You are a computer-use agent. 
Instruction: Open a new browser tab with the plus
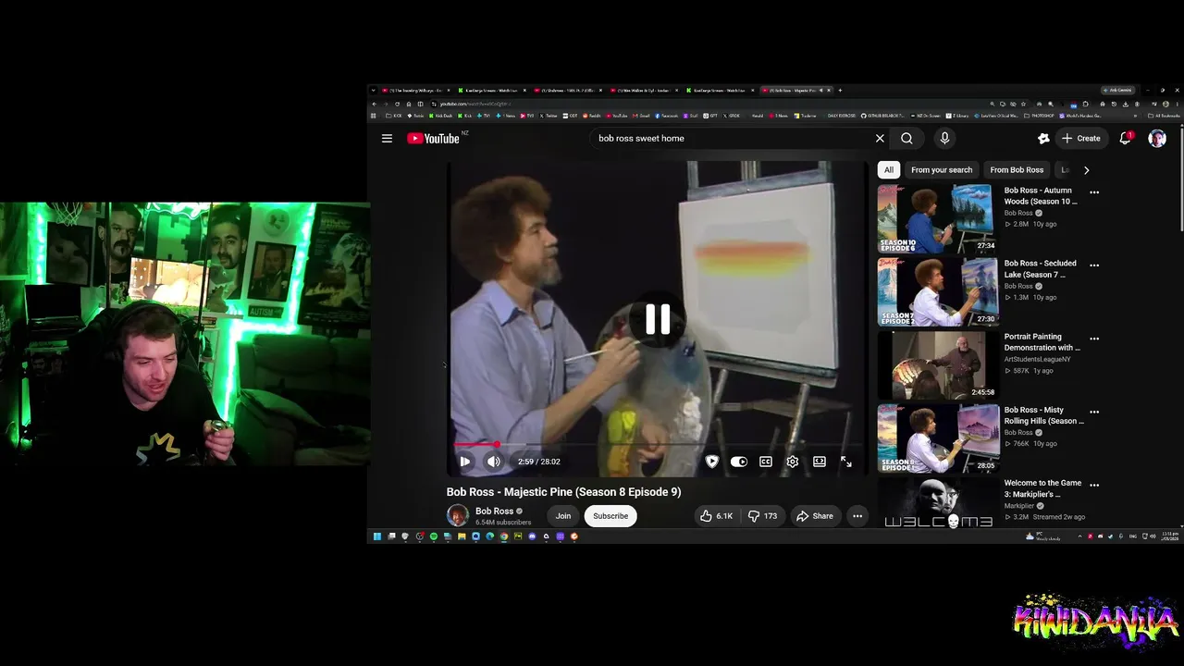(839, 91)
